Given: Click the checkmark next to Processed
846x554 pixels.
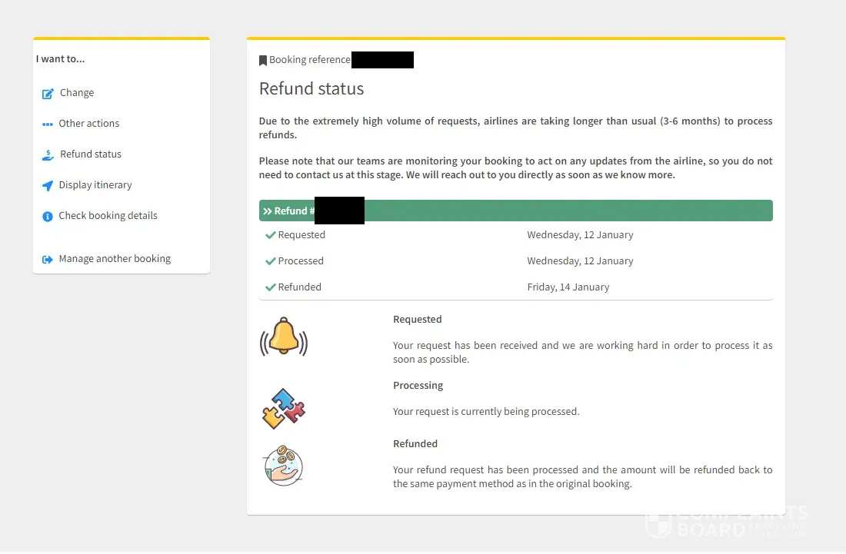Looking at the screenshot, I should pyautogui.click(x=270, y=261).
